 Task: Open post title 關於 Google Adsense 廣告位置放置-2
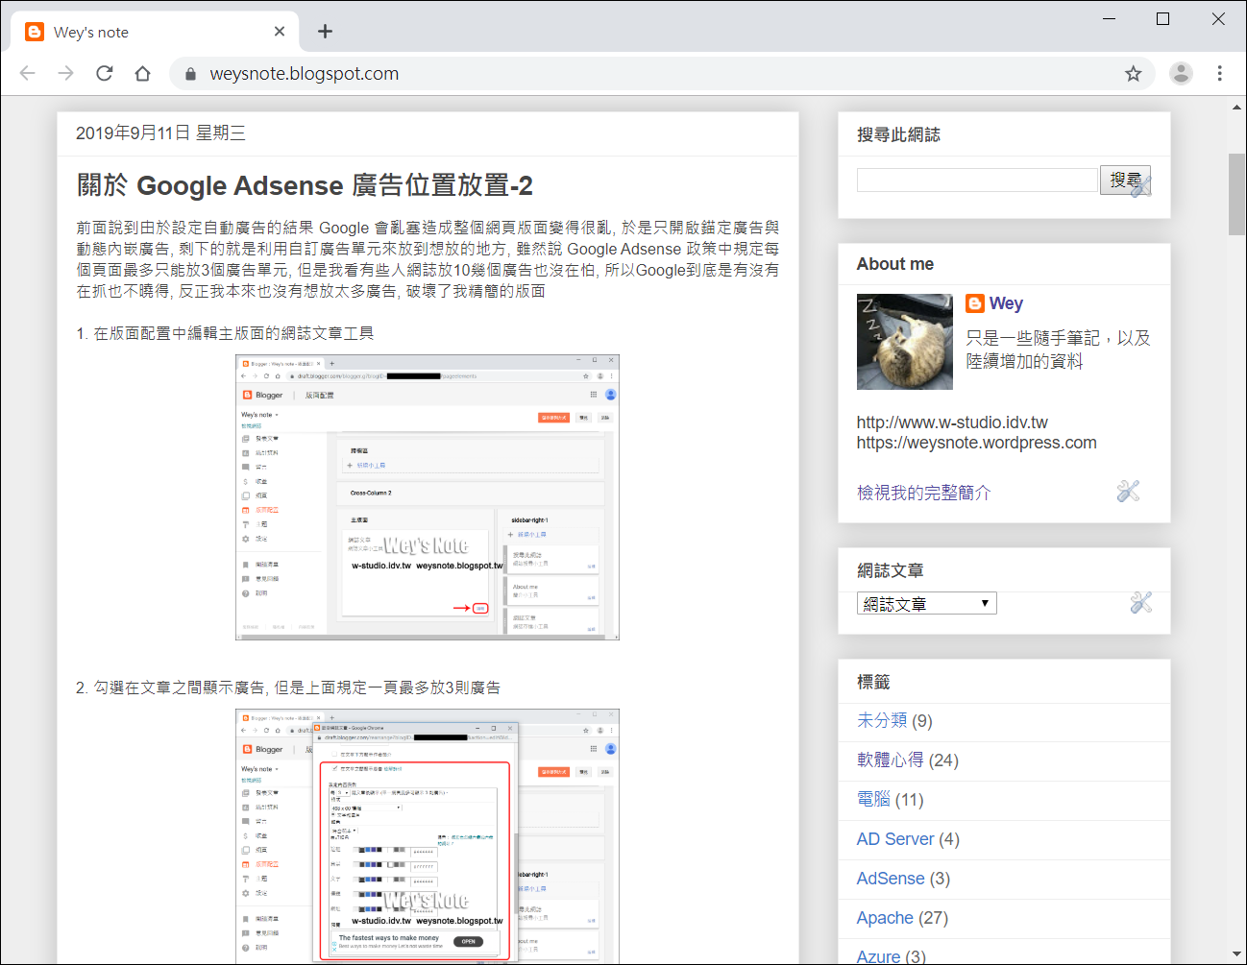pos(306,185)
